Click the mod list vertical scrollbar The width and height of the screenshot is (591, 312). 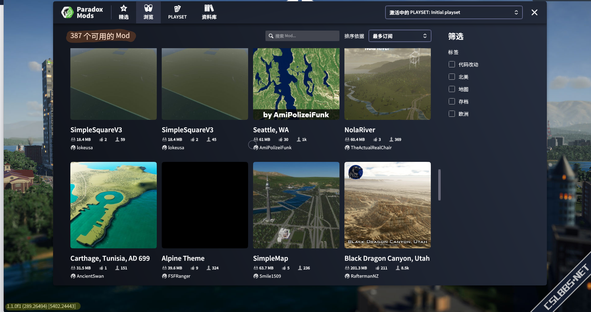(x=439, y=185)
